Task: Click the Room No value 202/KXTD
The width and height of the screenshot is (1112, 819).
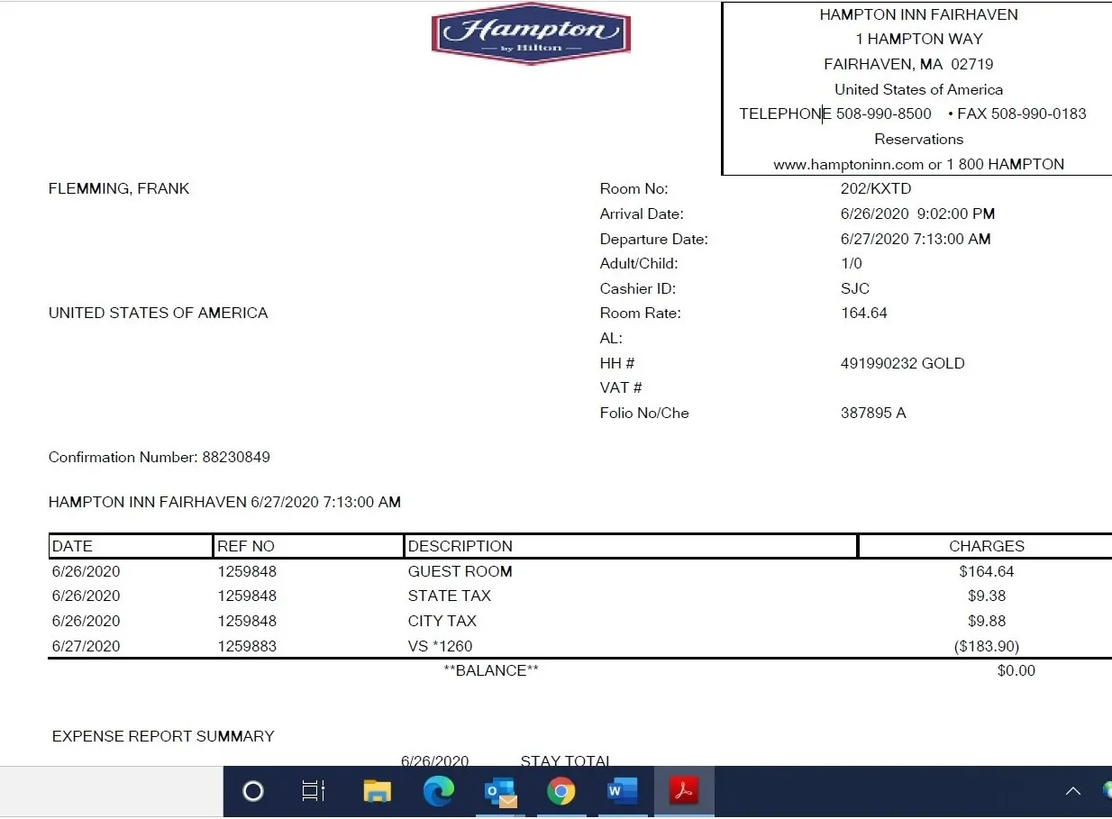Action: (876, 188)
